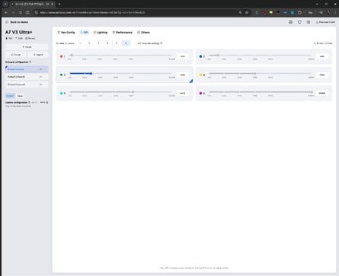Viewport: 339px width, 276px height.
Task: Click the Create button in the sidebar
Action: coord(27,47)
